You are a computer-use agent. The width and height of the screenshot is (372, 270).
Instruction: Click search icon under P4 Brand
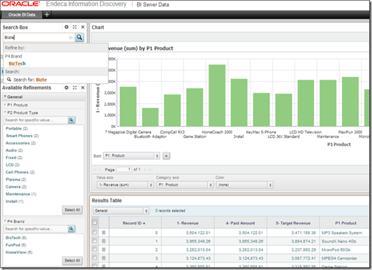pos(71,229)
